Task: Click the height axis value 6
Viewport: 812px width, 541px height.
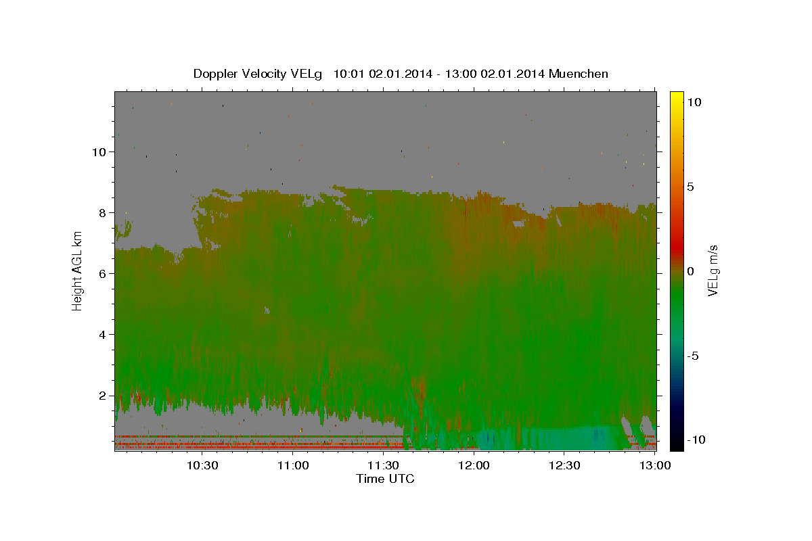Action: tap(104, 274)
